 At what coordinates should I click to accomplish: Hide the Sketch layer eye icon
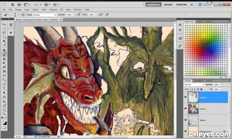pyautogui.click(x=185, y=120)
